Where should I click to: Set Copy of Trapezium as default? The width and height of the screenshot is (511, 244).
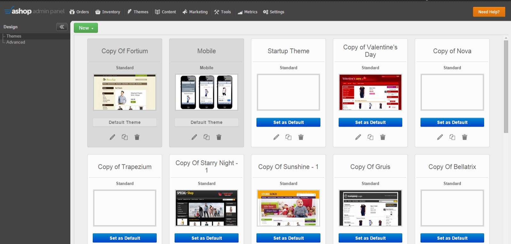[125, 238]
